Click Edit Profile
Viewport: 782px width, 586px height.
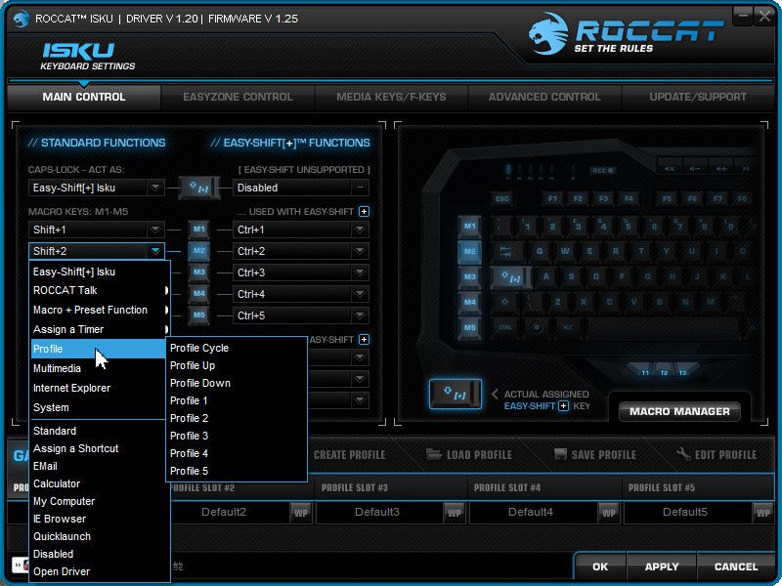717,454
